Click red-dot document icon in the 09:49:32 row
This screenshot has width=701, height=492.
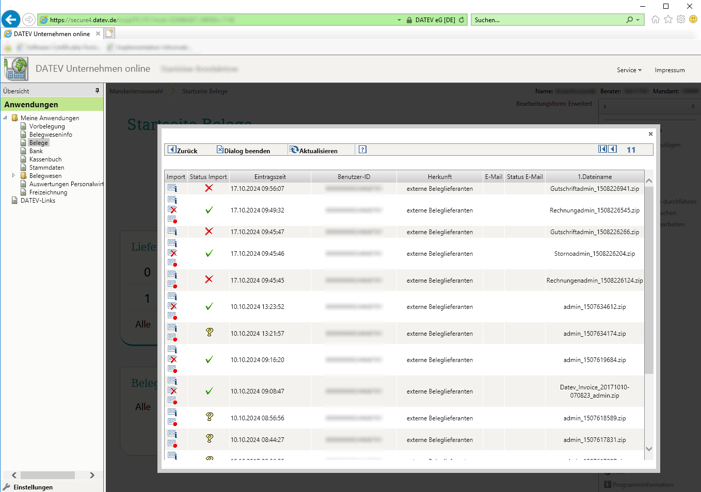coord(172,219)
